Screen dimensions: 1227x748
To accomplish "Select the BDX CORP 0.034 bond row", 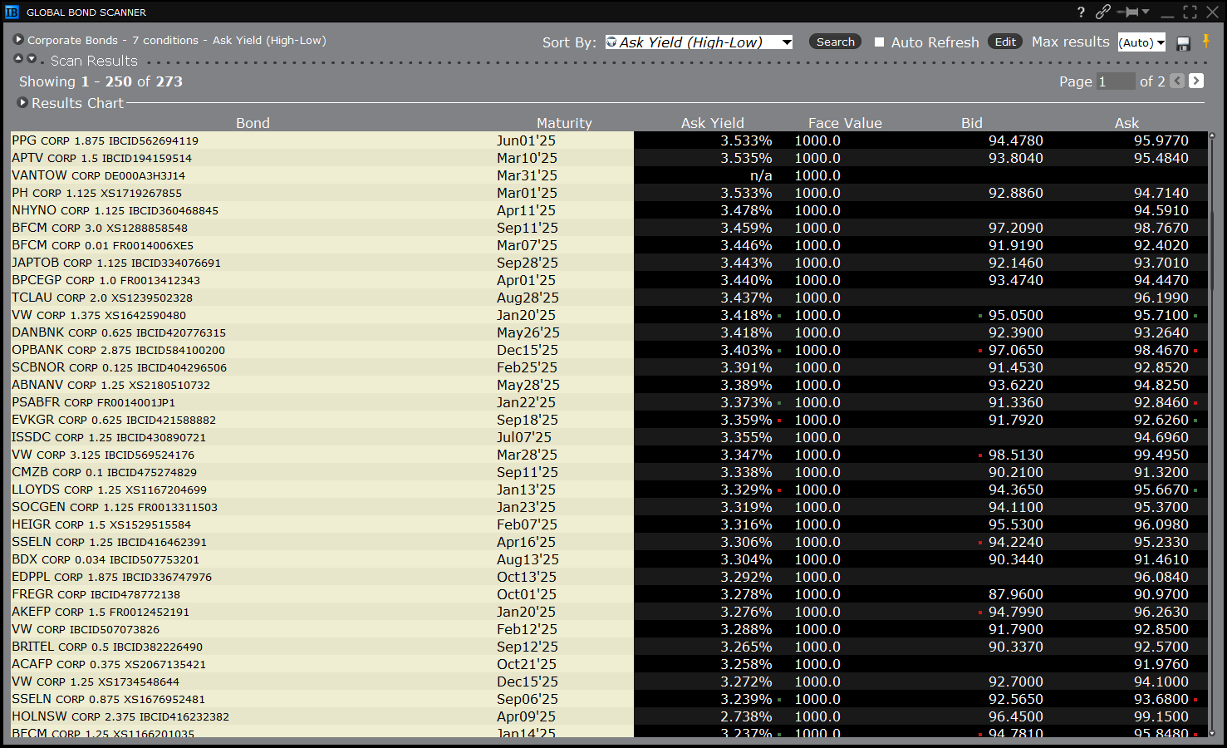I will click(x=609, y=559).
